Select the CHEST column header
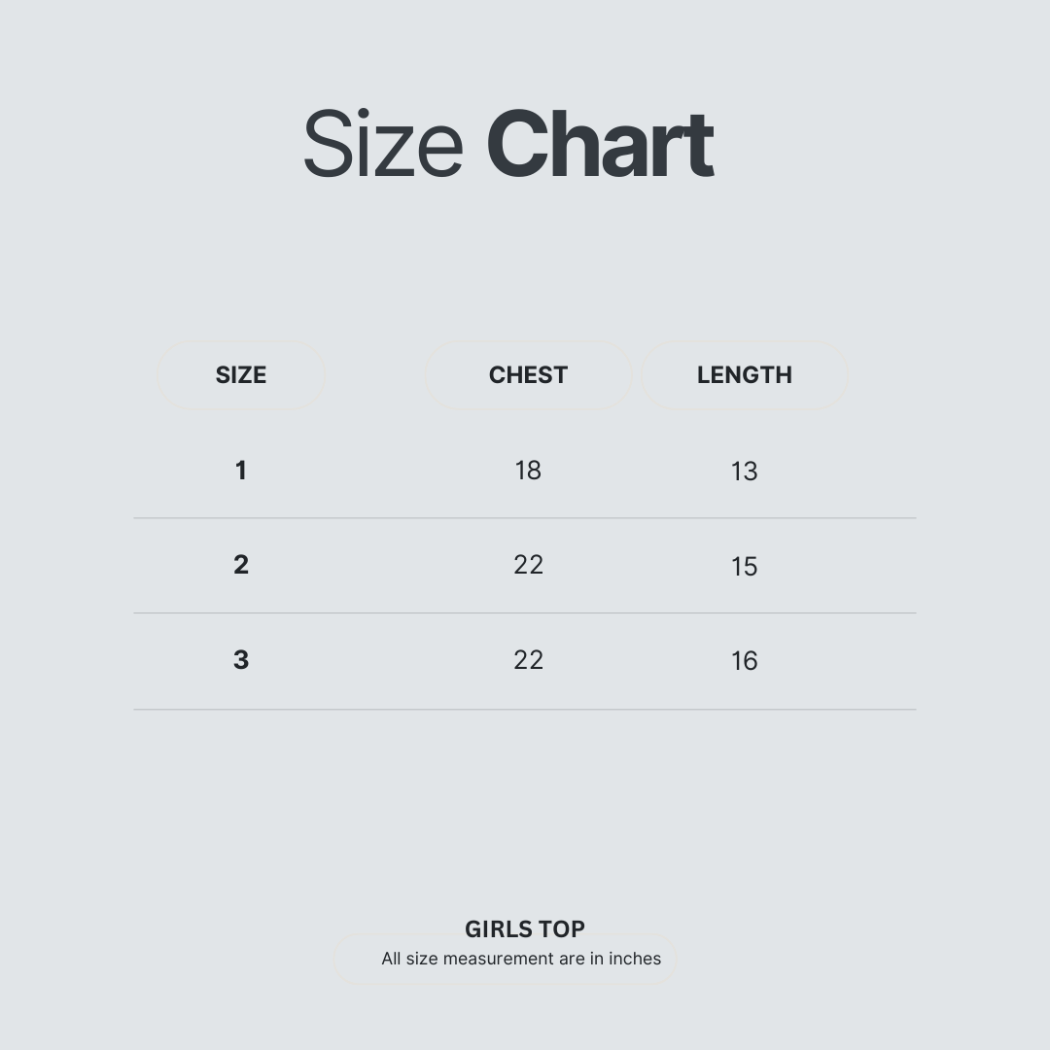Viewport: 1050px width, 1050px height. 528,375
